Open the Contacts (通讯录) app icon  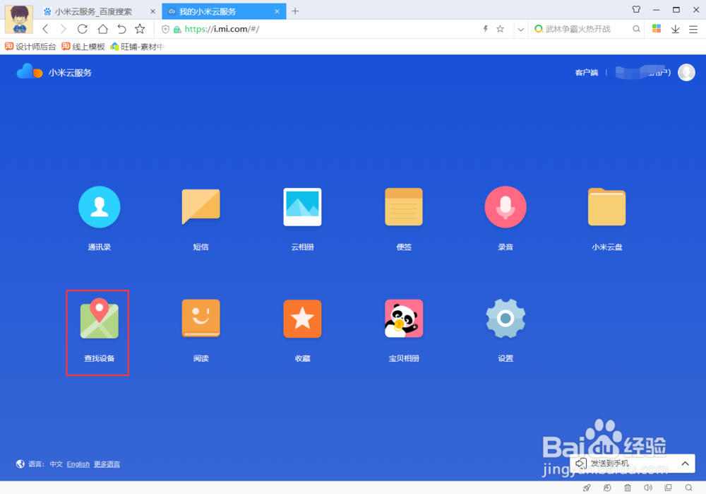click(99, 207)
